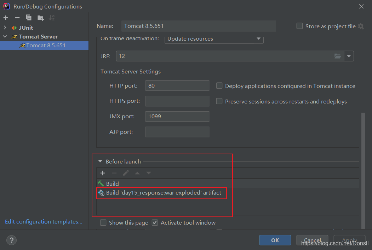
Task: Click the AJP port field
Action: 177,132
